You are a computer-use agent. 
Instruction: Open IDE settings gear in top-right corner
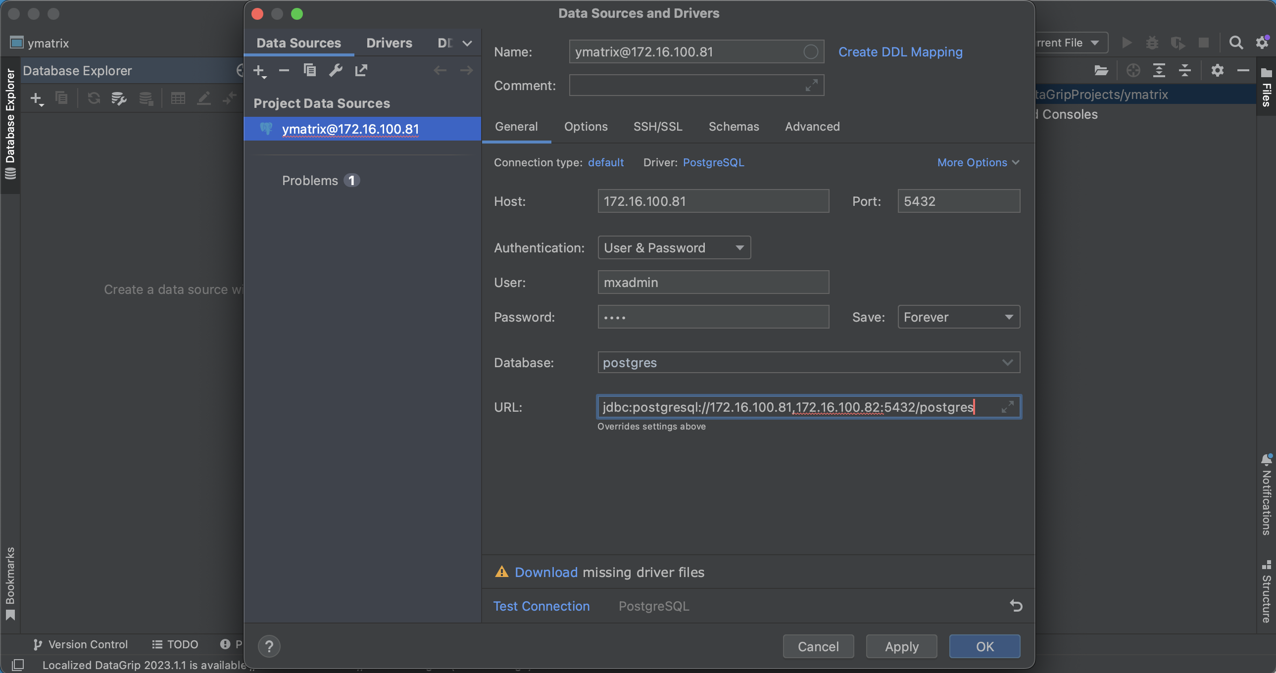(x=1262, y=43)
